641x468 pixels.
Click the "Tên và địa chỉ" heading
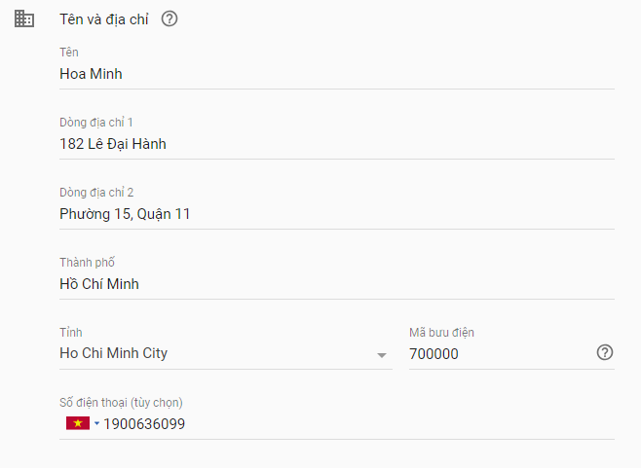coord(104,18)
